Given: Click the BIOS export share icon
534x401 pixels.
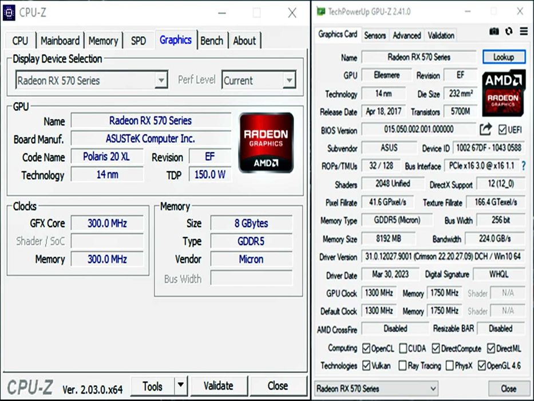Looking at the screenshot, I should [486, 129].
